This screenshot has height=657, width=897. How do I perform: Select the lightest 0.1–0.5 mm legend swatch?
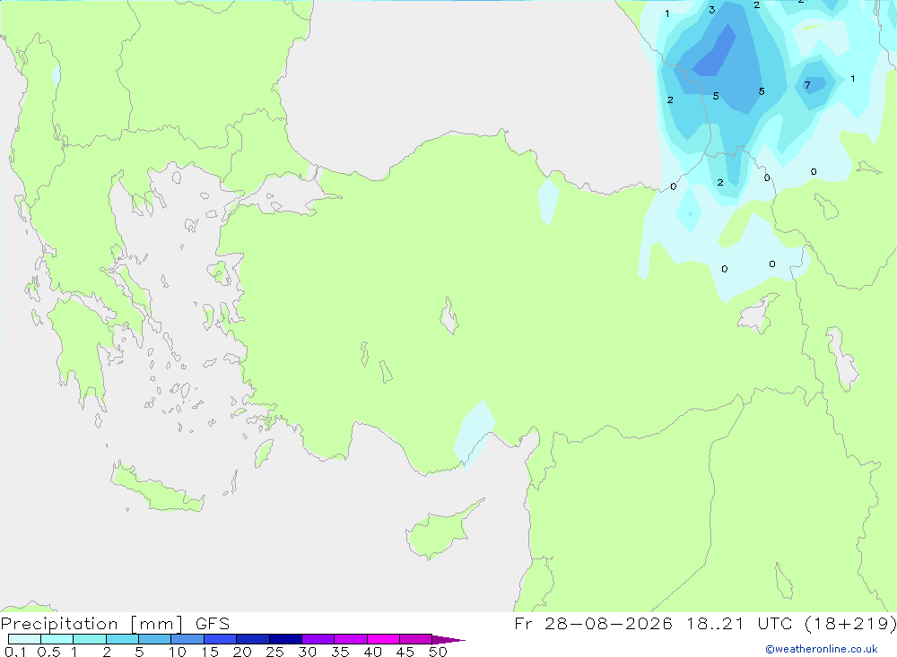[x=24, y=639]
